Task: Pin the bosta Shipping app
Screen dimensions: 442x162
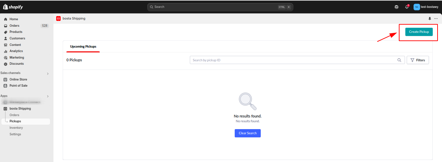Action: 430,18
